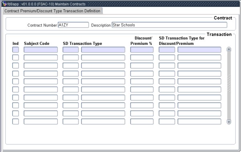Click the second row Subject Code field

point(41,58)
